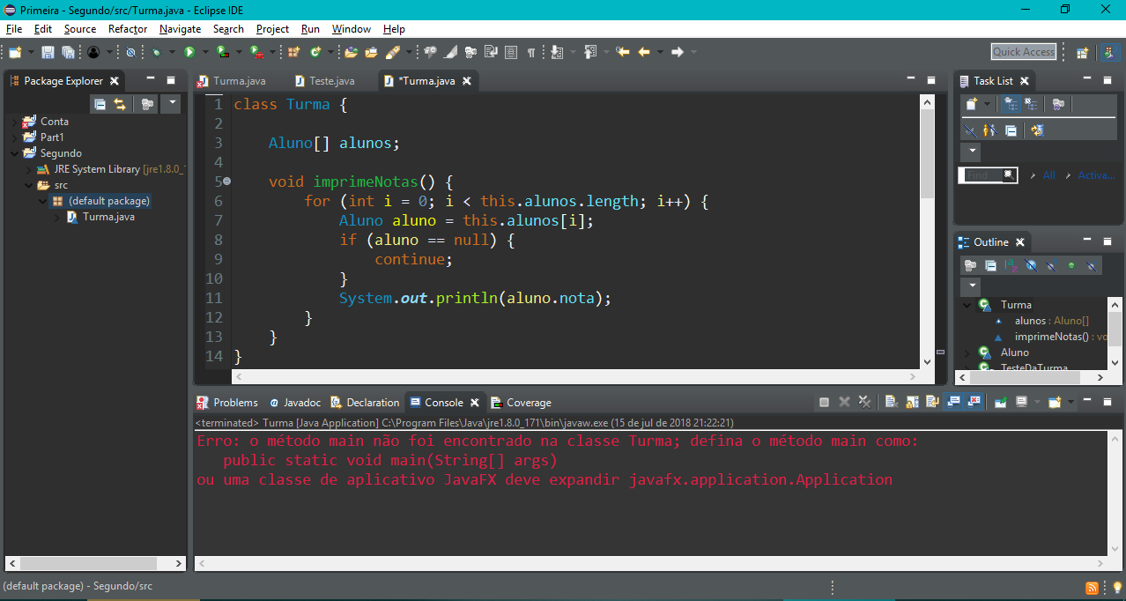Click the Clear Console icon
1126x601 pixels.
[891, 402]
